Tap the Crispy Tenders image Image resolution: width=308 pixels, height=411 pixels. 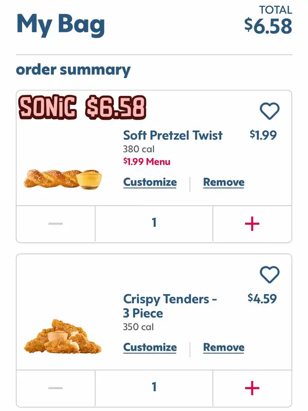pos(63,336)
